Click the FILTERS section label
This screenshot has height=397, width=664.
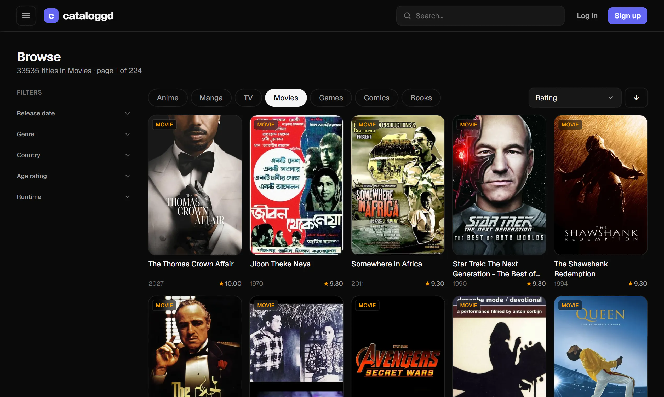click(x=29, y=92)
